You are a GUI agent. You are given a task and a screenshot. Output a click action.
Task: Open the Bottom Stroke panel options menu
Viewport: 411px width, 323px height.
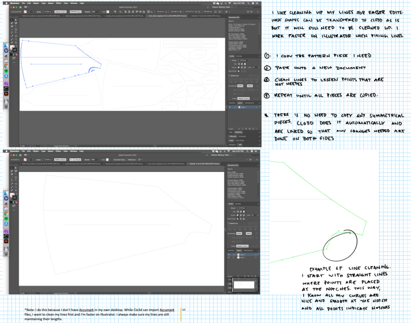258,204
